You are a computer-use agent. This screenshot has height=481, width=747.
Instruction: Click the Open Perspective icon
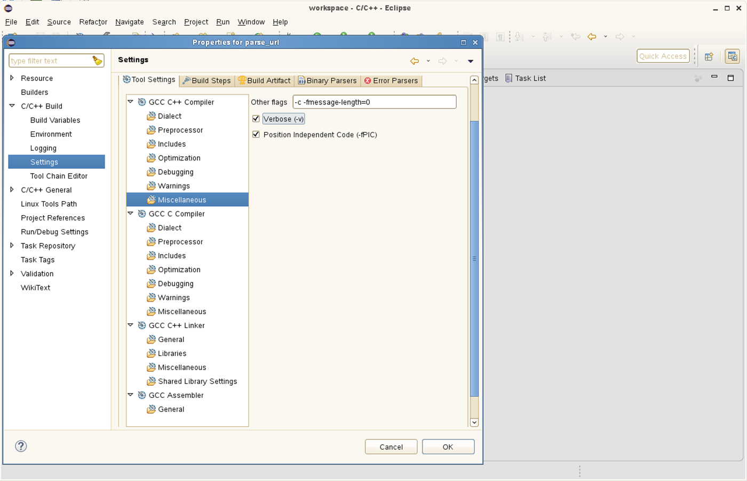(x=709, y=56)
